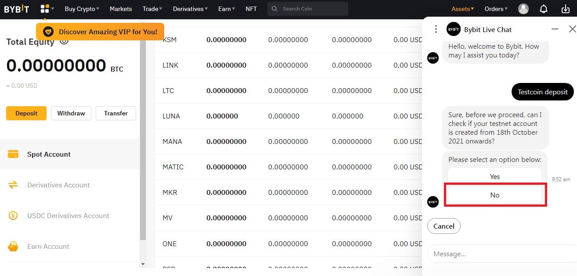Image resolution: width=577 pixels, height=276 pixels.
Task: Toggle Total Equity visibility eye icon
Action: (x=64, y=42)
